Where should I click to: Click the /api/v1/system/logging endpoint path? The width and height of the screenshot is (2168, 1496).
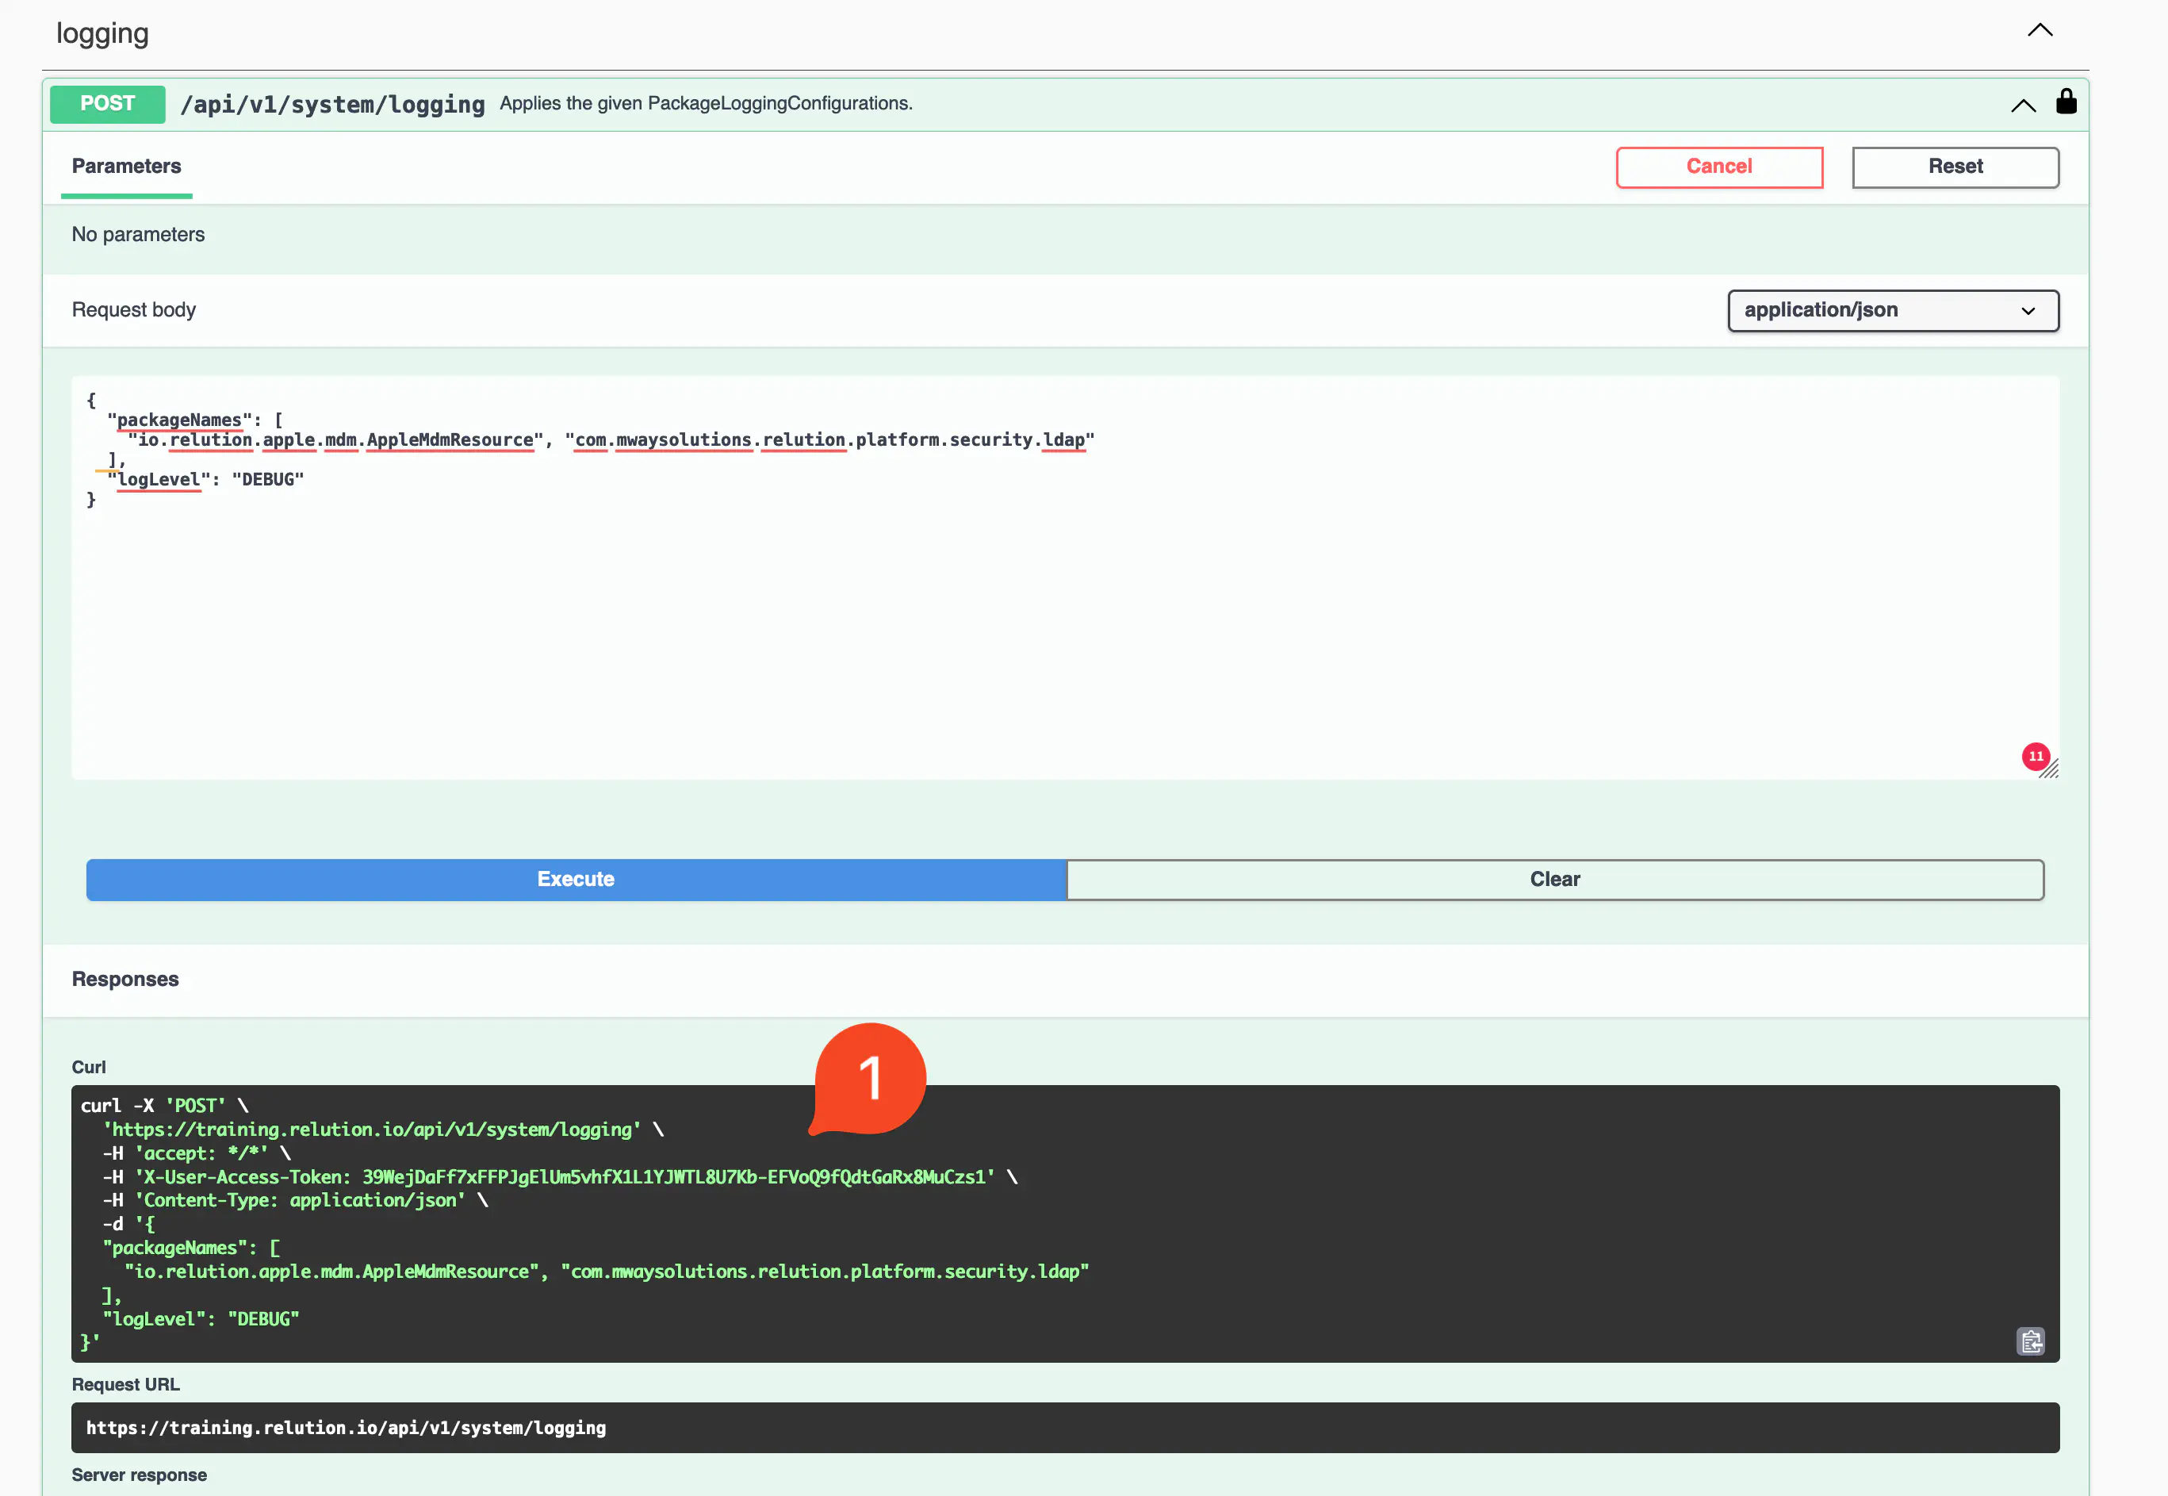click(332, 104)
